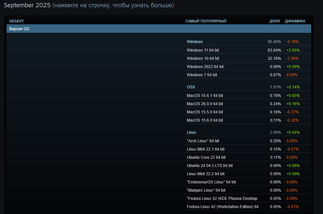Viewport: 323px width, 214px height.
Task: Click the 32.18% share value
Action: point(274,58)
